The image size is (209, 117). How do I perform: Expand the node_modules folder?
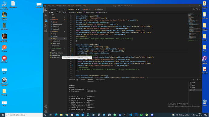tap(57, 48)
